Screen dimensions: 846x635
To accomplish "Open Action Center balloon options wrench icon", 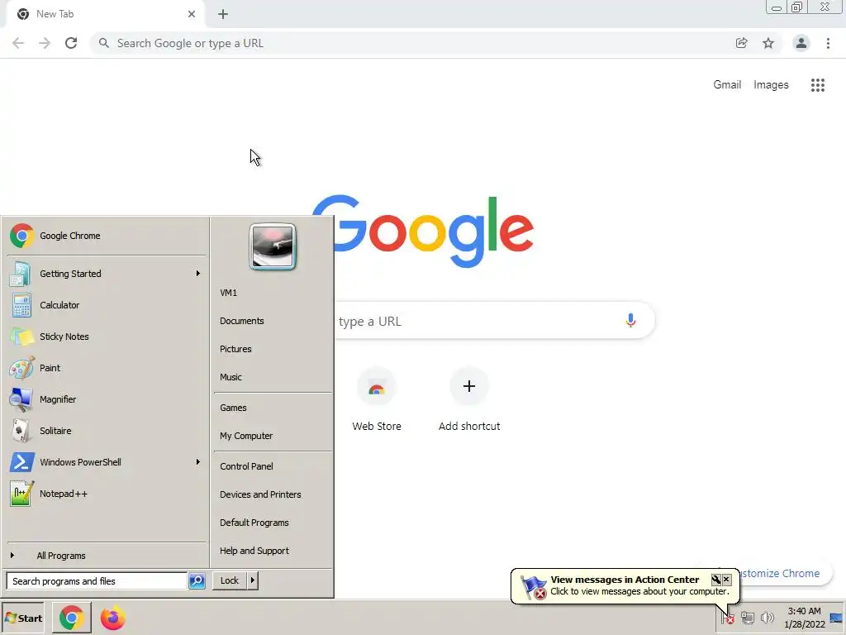I will (x=716, y=580).
